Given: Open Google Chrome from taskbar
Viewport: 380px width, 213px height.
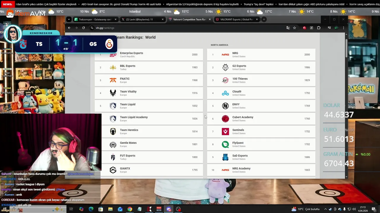Looking at the screenshot, I should 130,209.
